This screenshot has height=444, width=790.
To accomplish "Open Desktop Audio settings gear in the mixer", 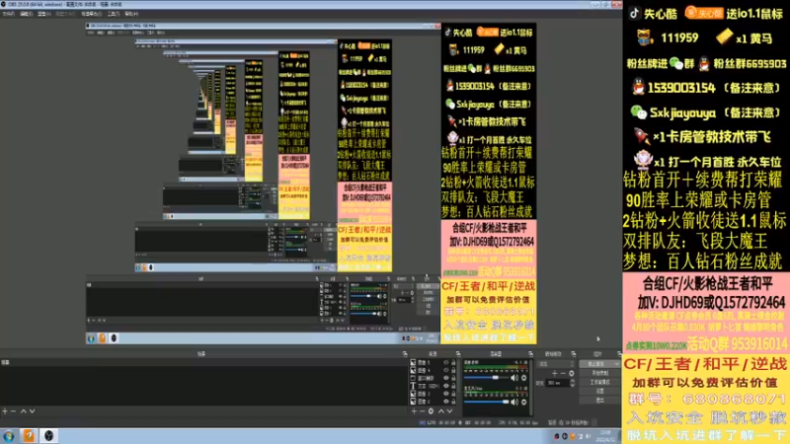I will [x=524, y=378].
